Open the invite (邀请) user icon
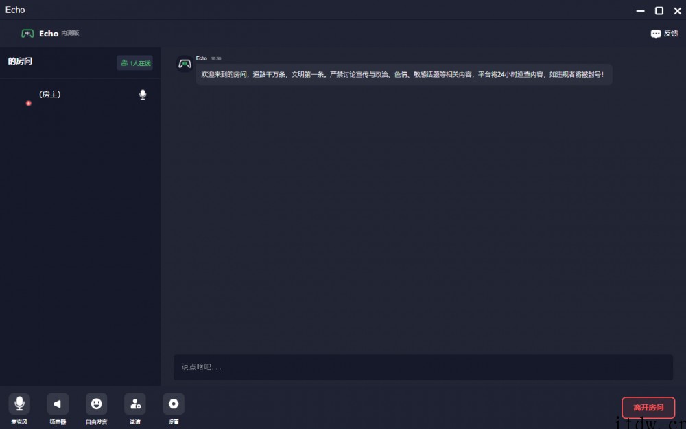This screenshot has height=429, width=686. [135, 404]
